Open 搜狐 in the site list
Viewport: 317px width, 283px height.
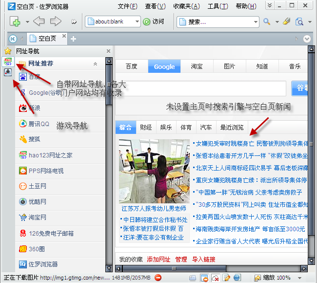(x=60, y=139)
